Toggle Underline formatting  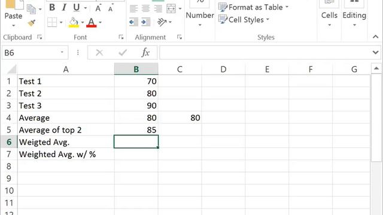click(77, 8)
